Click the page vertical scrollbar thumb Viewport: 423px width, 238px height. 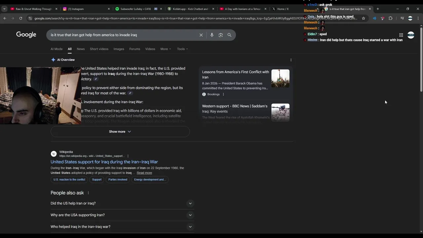pyautogui.click(x=421, y=59)
